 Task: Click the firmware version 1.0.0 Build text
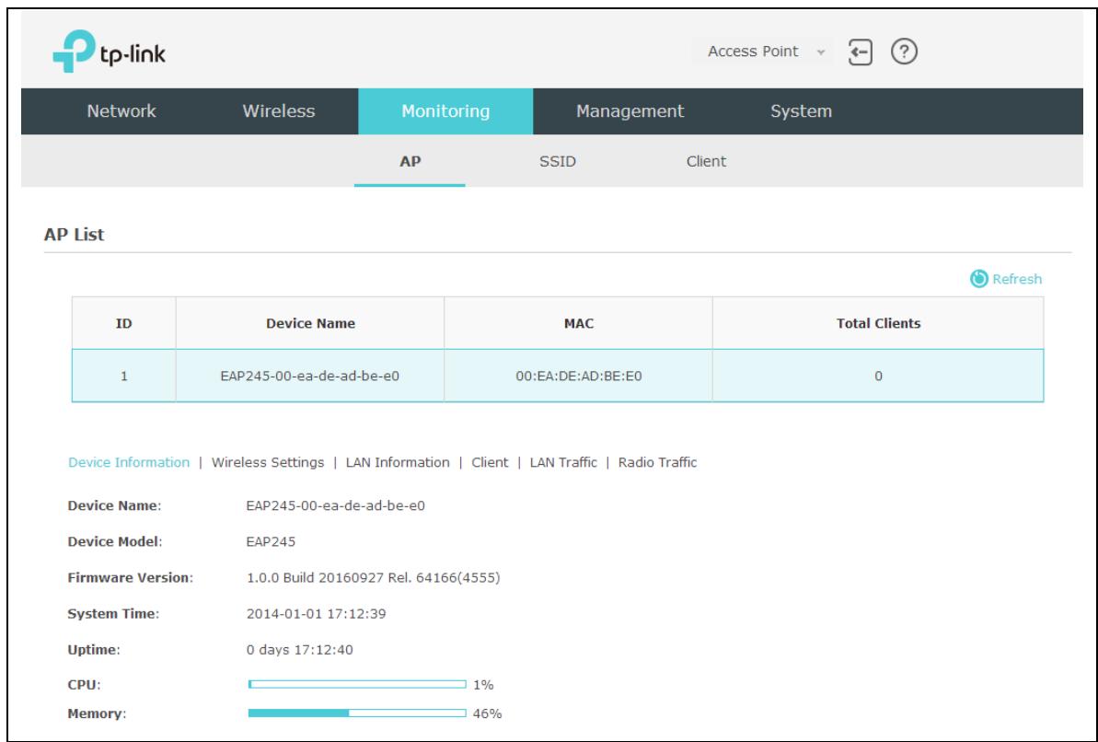coord(374,578)
